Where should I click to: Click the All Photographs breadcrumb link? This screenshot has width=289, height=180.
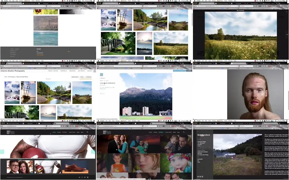click(12, 77)
